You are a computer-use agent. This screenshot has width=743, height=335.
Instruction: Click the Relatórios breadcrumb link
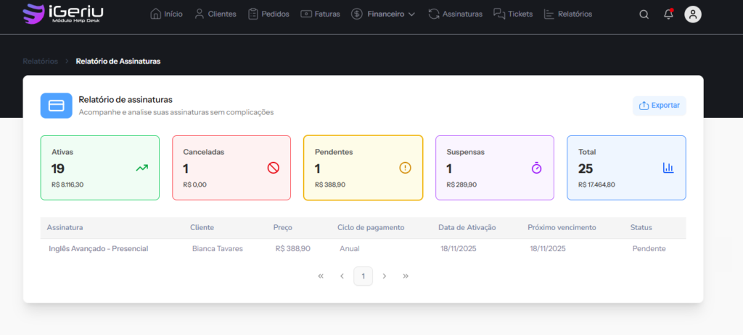[x=40, y=62]
